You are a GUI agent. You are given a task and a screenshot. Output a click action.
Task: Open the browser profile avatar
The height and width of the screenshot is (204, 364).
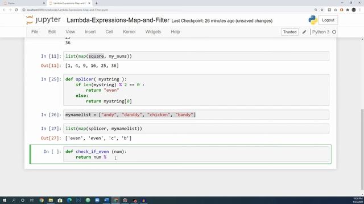pyautogui.click(x=354, y=10)
